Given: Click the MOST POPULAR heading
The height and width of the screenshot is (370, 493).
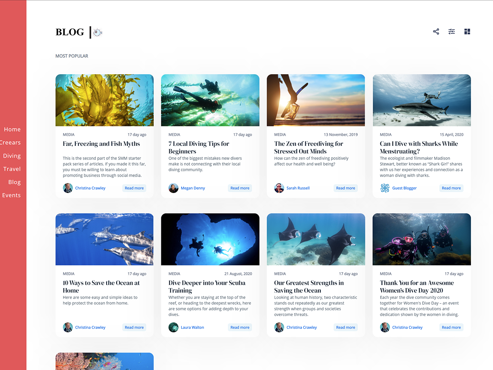Looking at the screenshot, I should click(x=72, y=56).
